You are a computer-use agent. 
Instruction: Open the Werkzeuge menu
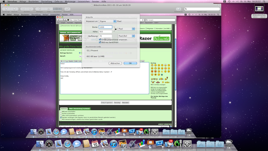click(70, 1)
